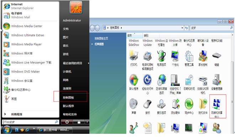The width and height of the screenshot is (235, 137).
Task: Click the Windows Start orb
Action: [6, 130]
